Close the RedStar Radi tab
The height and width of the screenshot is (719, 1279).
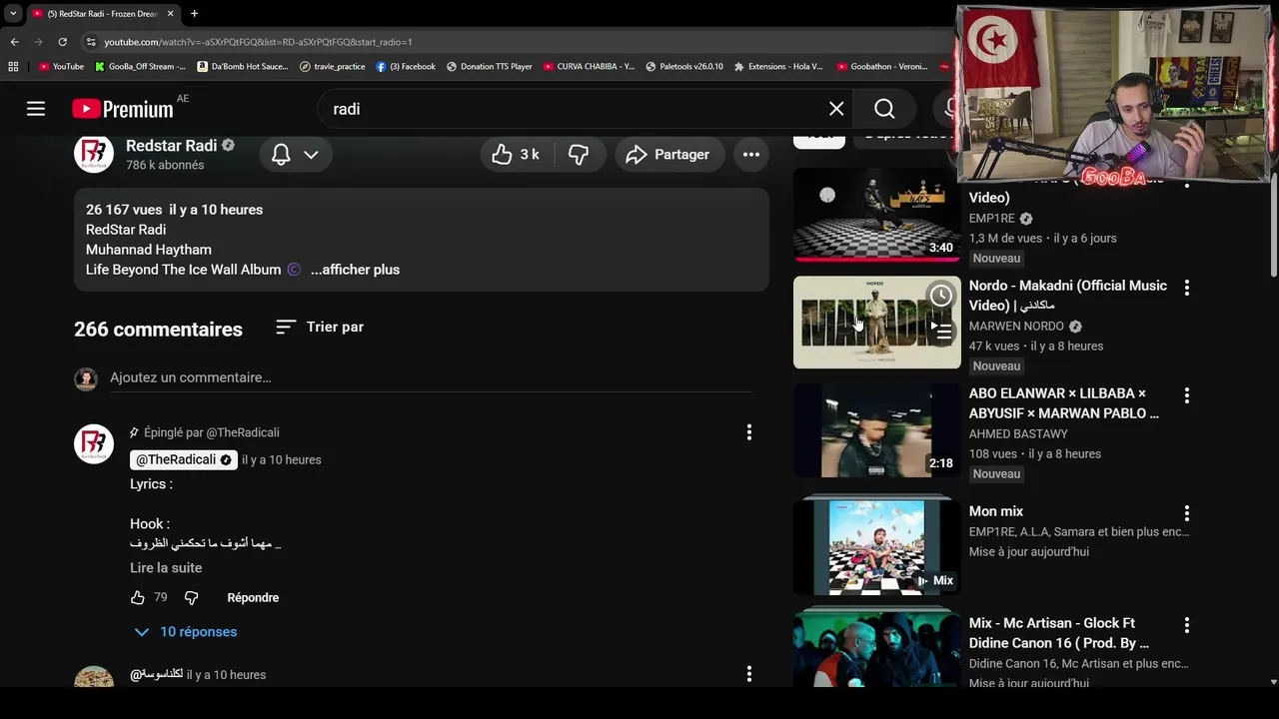pyautogui.click(x=170, y=14)
